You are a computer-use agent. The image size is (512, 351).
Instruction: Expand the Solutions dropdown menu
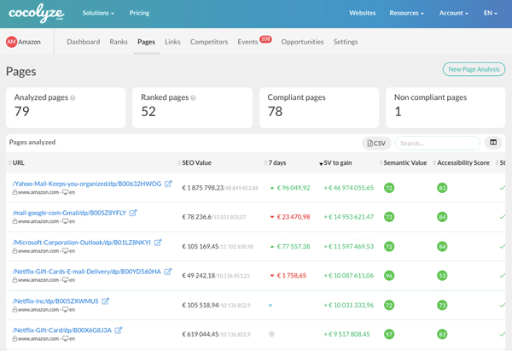tap(98, 13)
